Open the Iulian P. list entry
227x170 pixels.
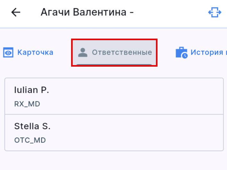point(114,96)
